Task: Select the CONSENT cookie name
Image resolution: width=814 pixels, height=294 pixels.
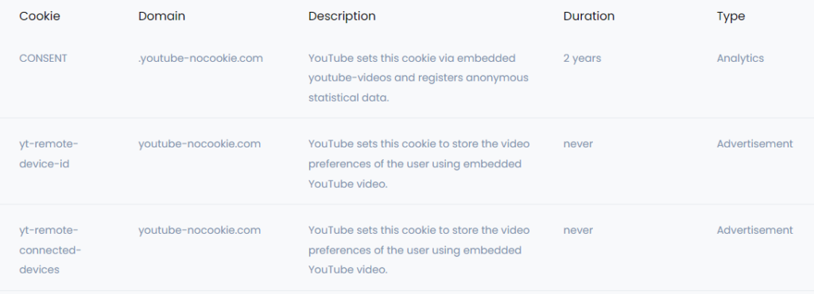Action: 43,59
